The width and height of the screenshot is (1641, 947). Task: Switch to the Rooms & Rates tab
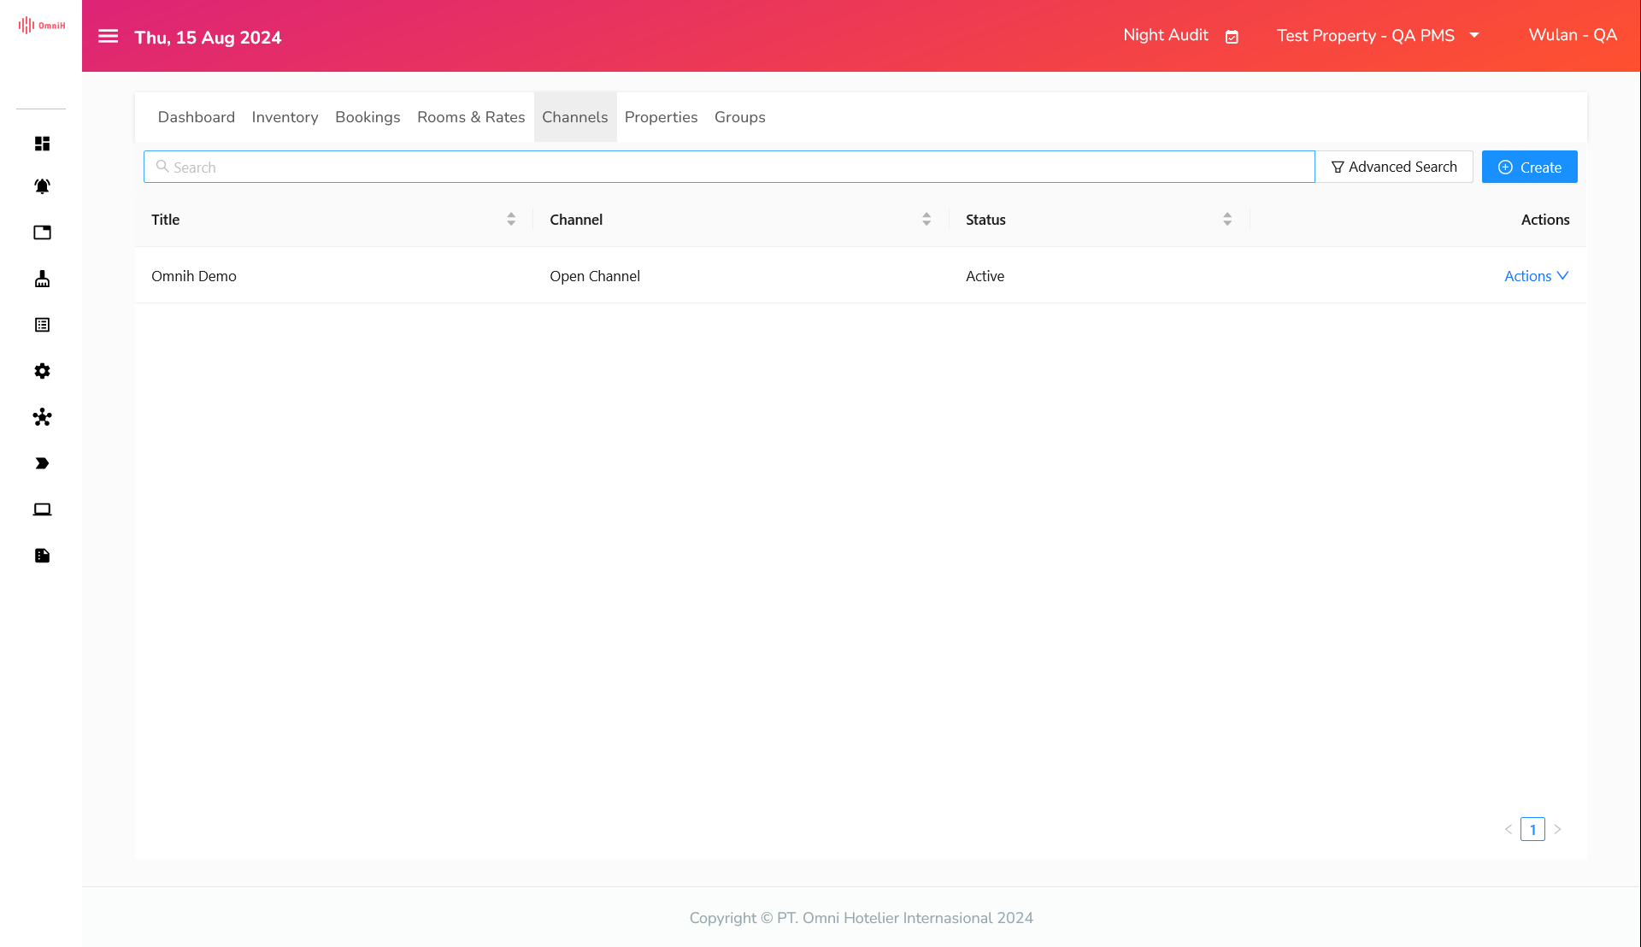coord(471,117)
